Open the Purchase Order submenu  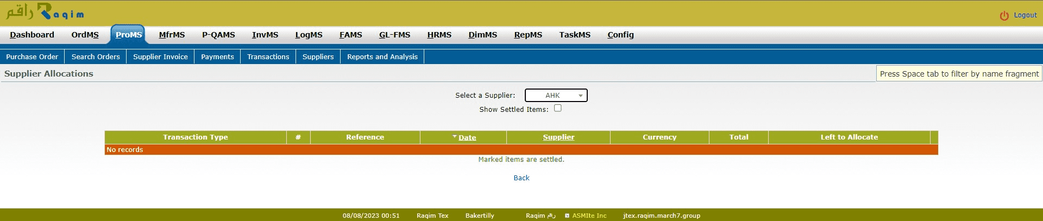(32, 56)
